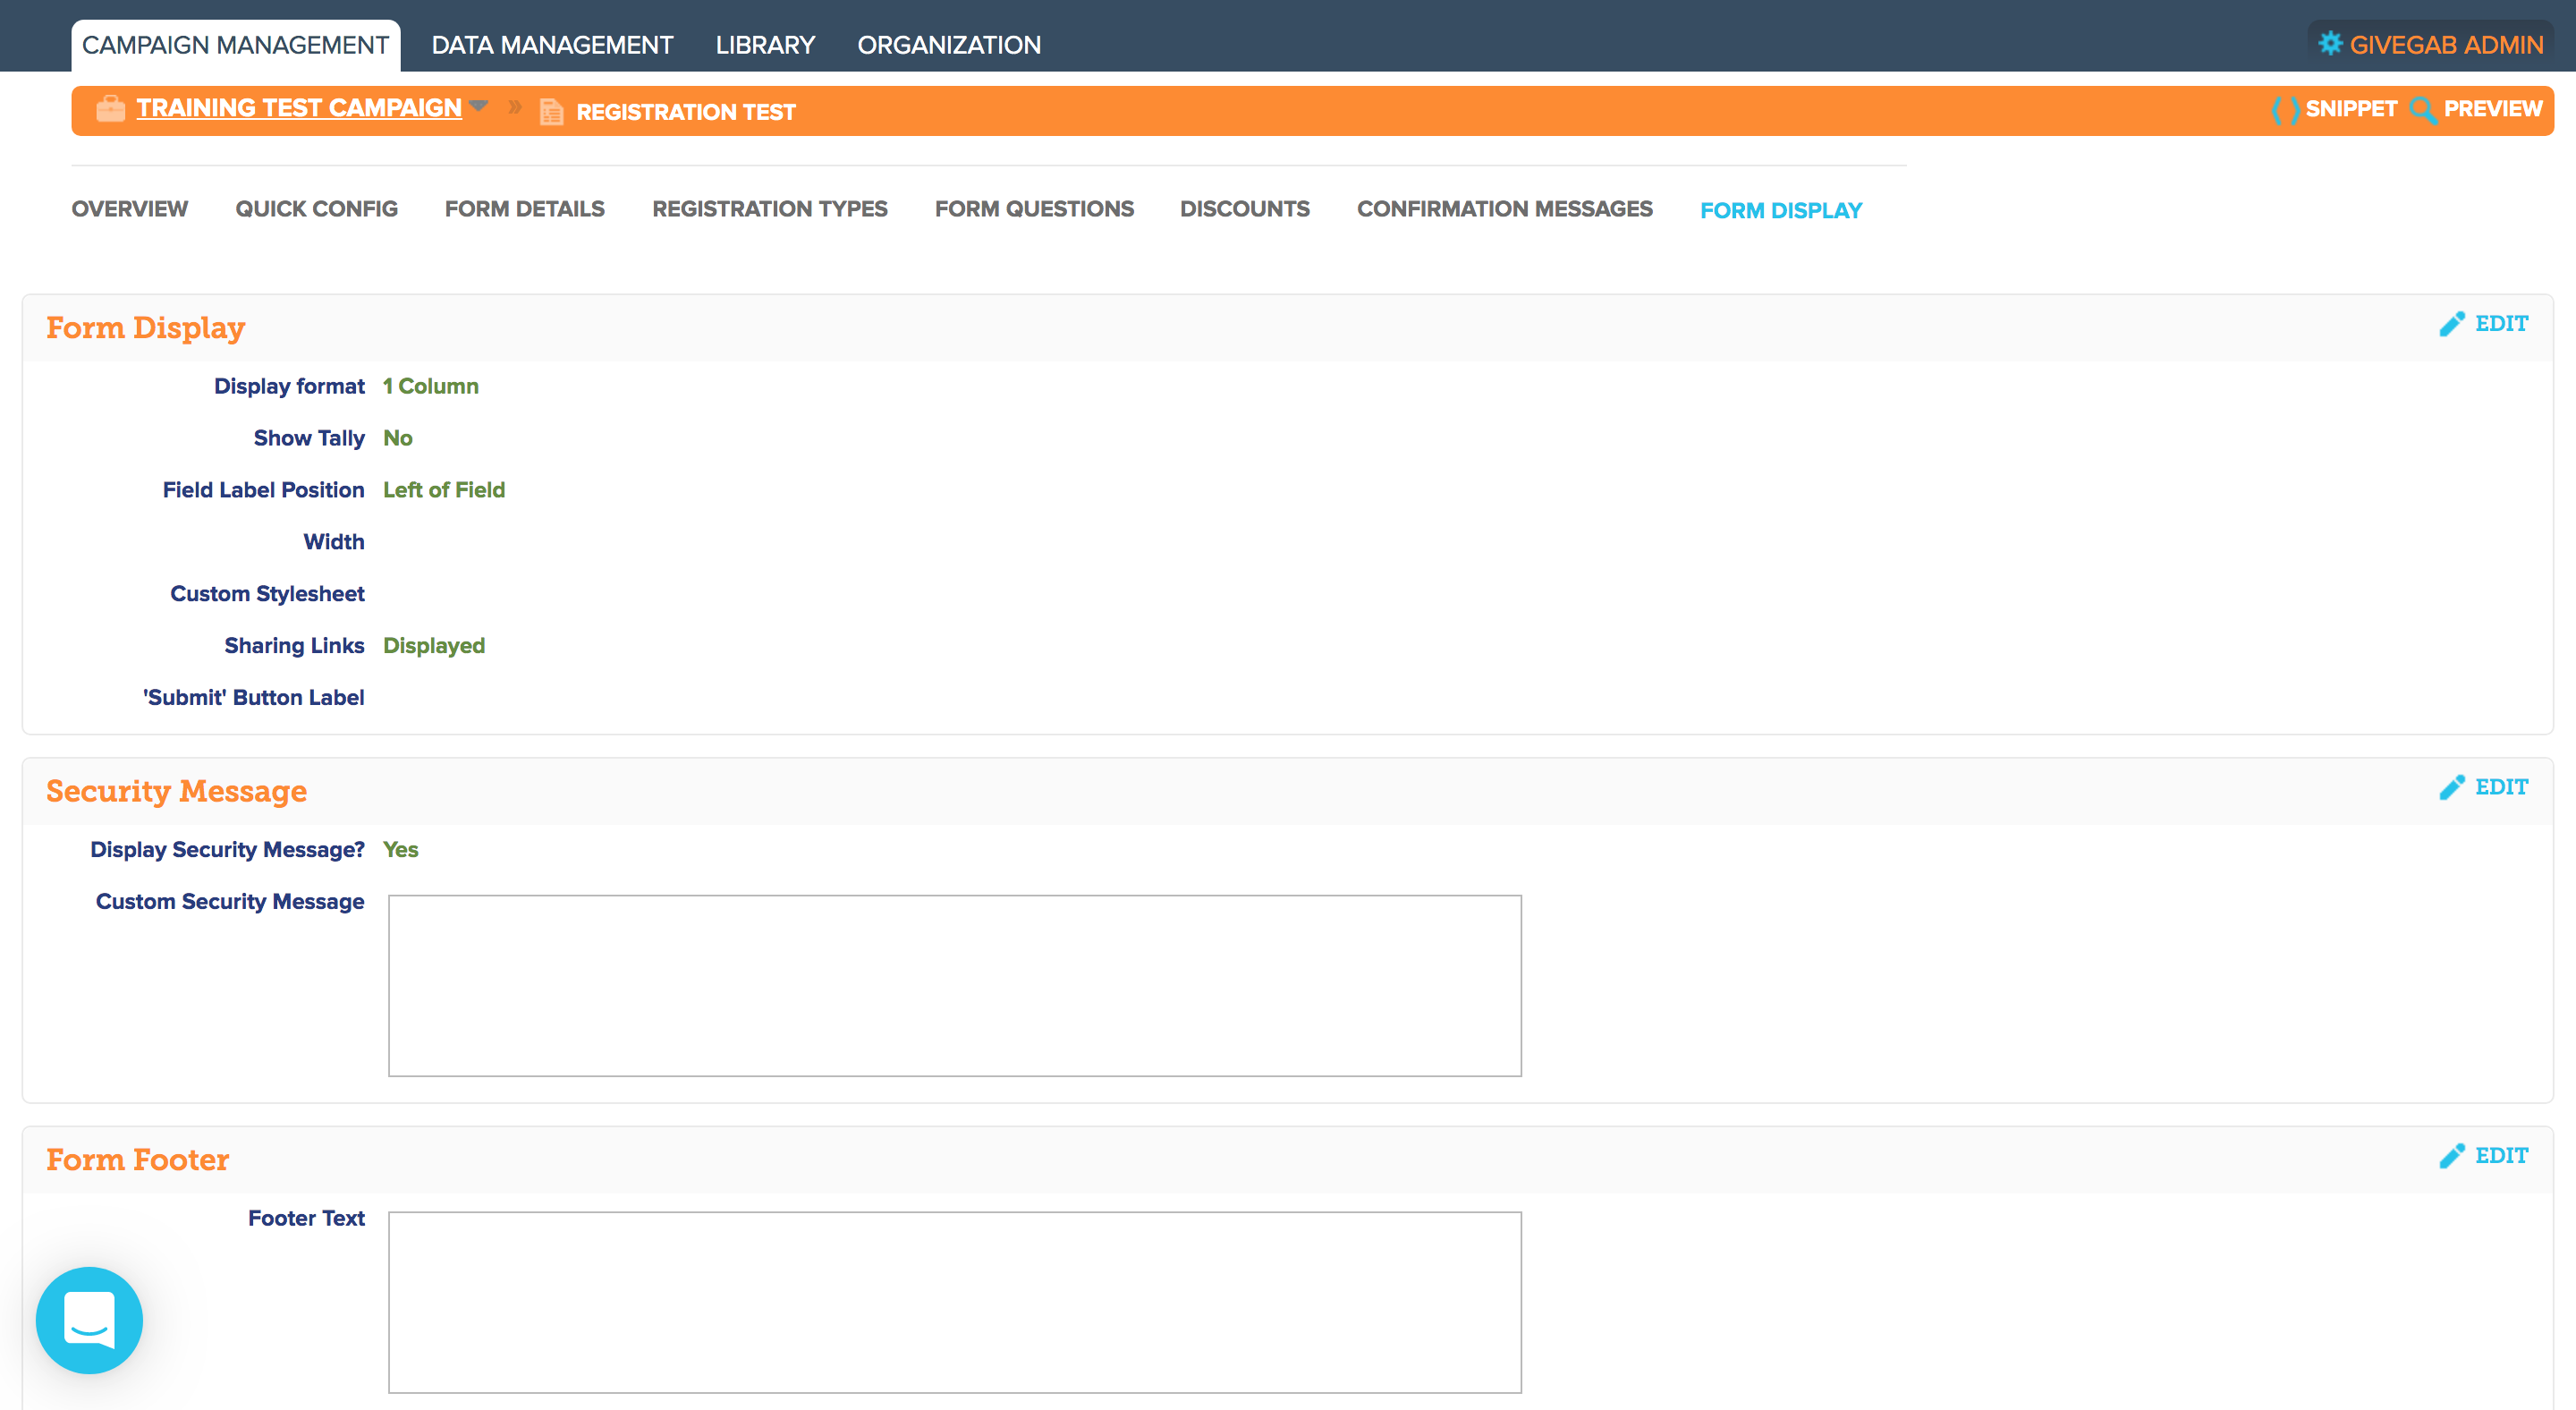Click the Form Footer pencil edit icon
Screen dimensions: 2576x1410
2451,1156
